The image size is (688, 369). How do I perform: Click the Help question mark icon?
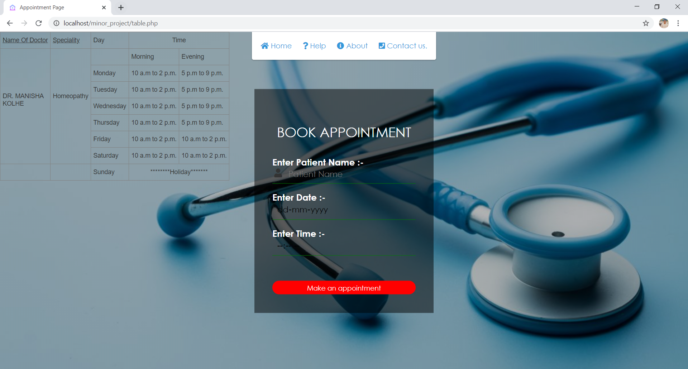click(305, 46)
